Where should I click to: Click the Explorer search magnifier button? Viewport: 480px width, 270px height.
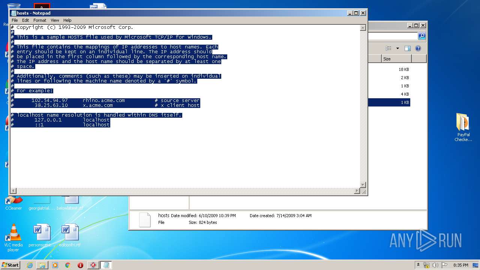[422, 36]
